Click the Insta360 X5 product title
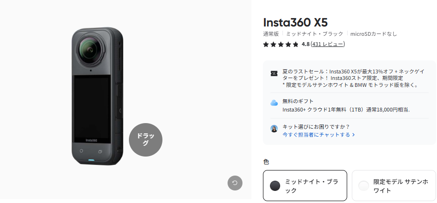 (x=295, y=22)
